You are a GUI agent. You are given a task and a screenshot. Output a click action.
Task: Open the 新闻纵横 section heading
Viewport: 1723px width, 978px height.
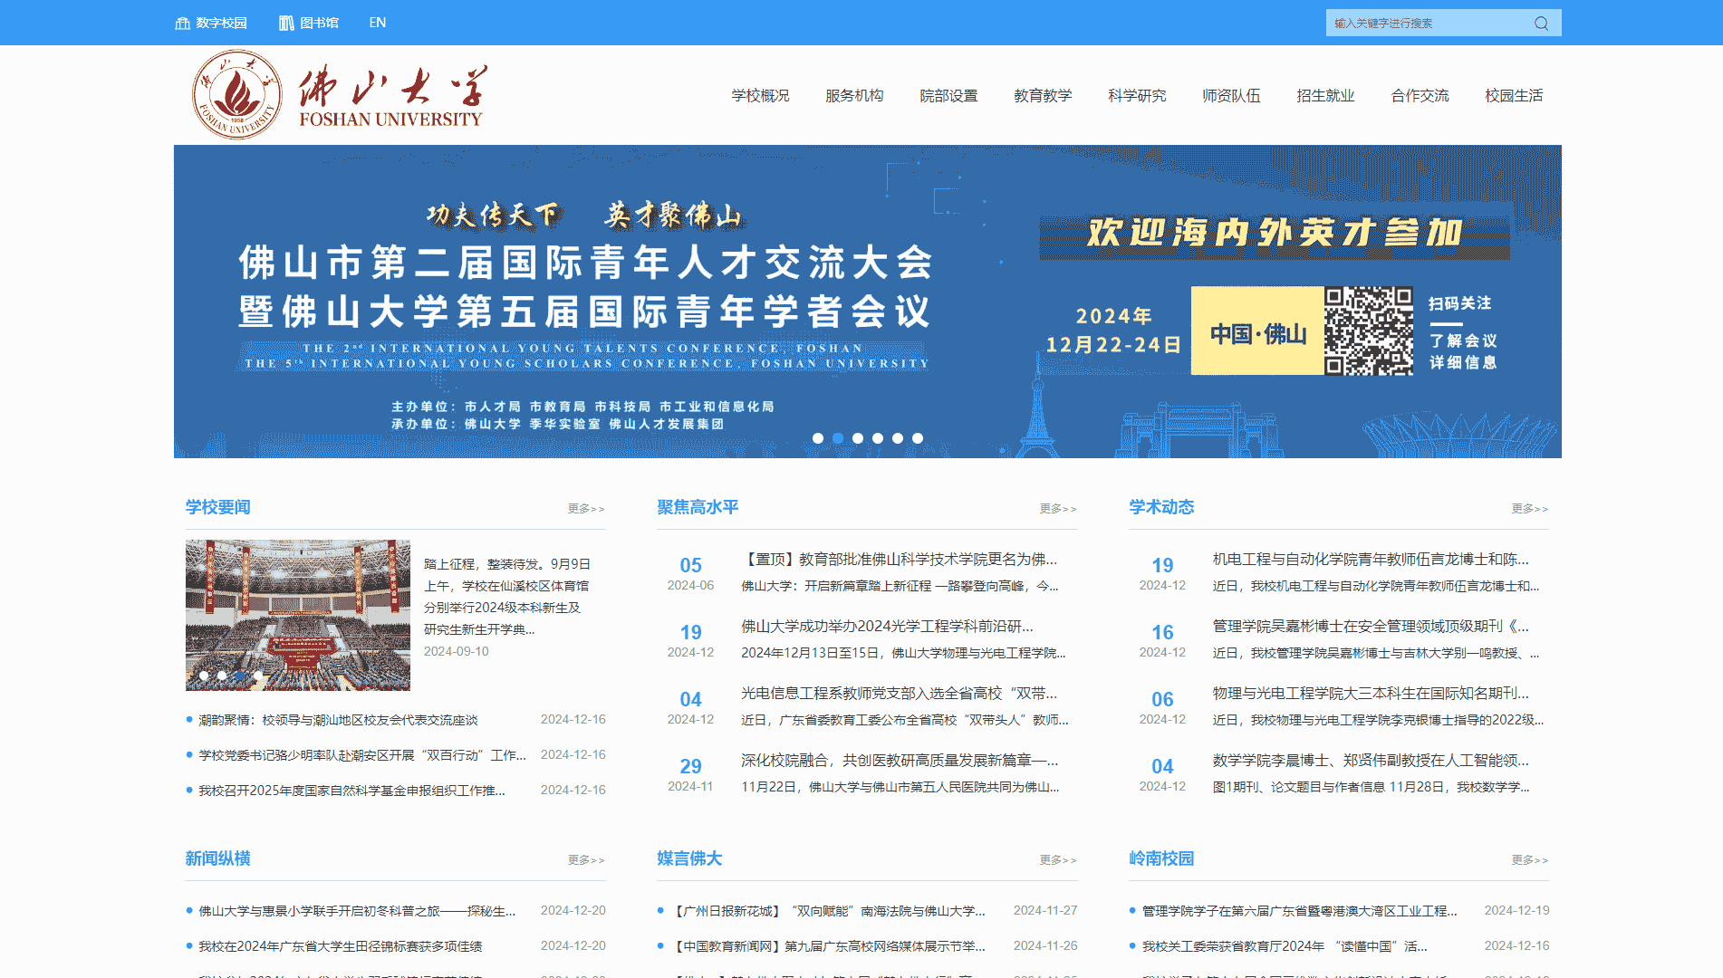[x=218, y=858]
